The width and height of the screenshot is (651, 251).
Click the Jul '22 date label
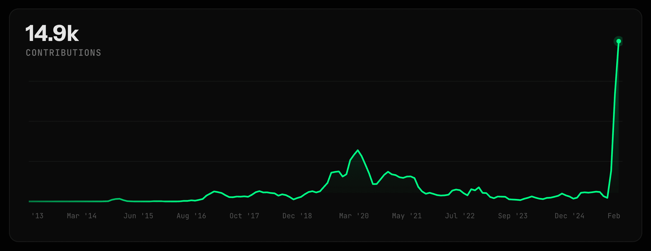pos(460,216)
